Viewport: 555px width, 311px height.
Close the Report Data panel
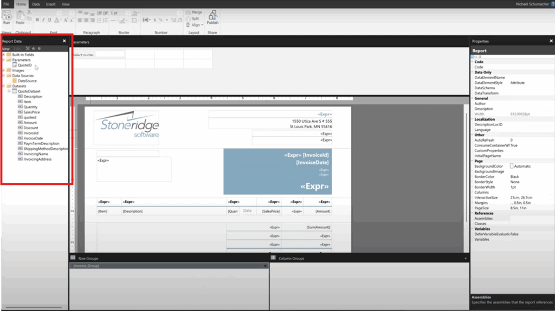(64, 41)
